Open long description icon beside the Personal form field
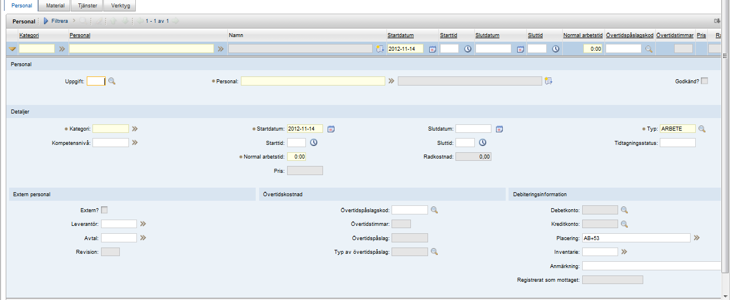Viewport: 730px width, 300px height. (548, 81)
